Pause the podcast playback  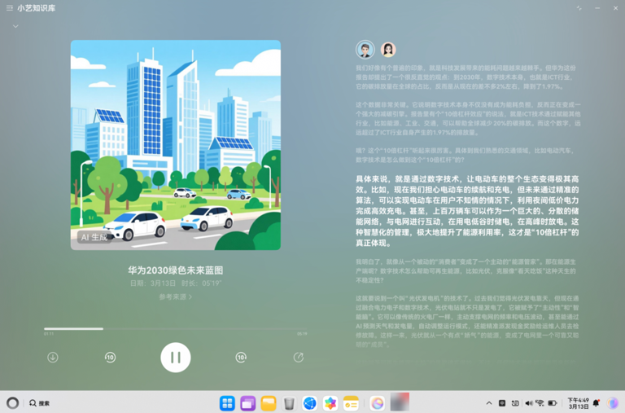tap(176, 357)
